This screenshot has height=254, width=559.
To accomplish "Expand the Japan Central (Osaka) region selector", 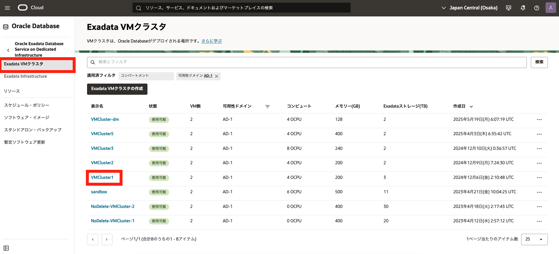I will [470, 8].
